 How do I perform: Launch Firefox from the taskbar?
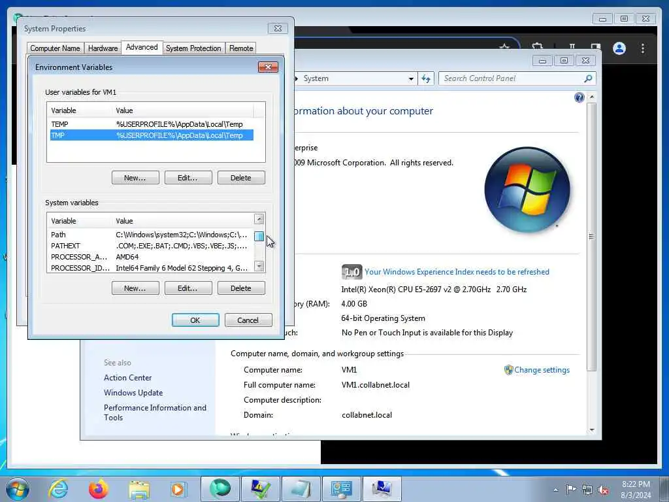point(99,489)
